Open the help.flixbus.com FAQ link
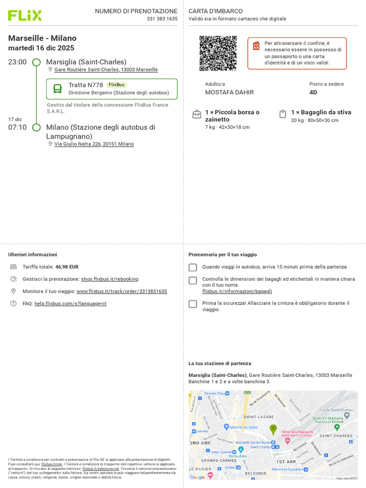366x488 pixels. [71, 304]
